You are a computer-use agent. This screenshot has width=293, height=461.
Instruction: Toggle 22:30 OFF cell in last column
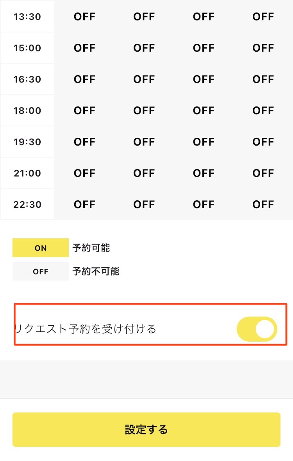click(x=263, y=205)
